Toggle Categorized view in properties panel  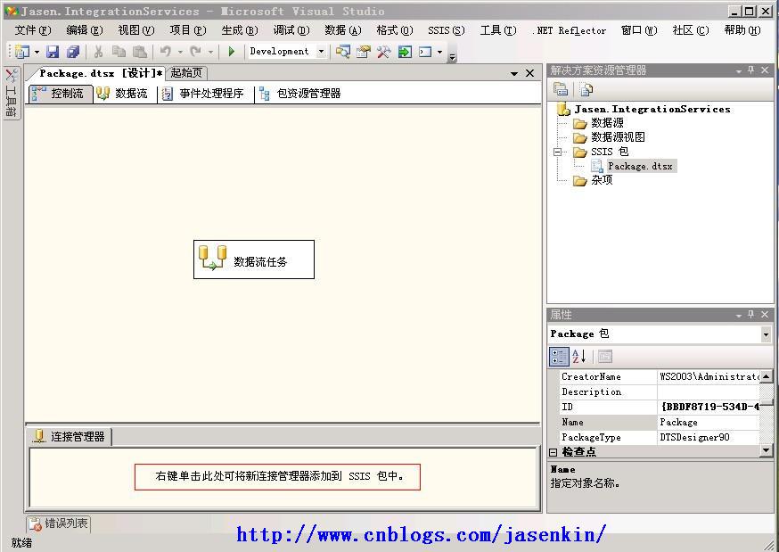tap(559, 356)
